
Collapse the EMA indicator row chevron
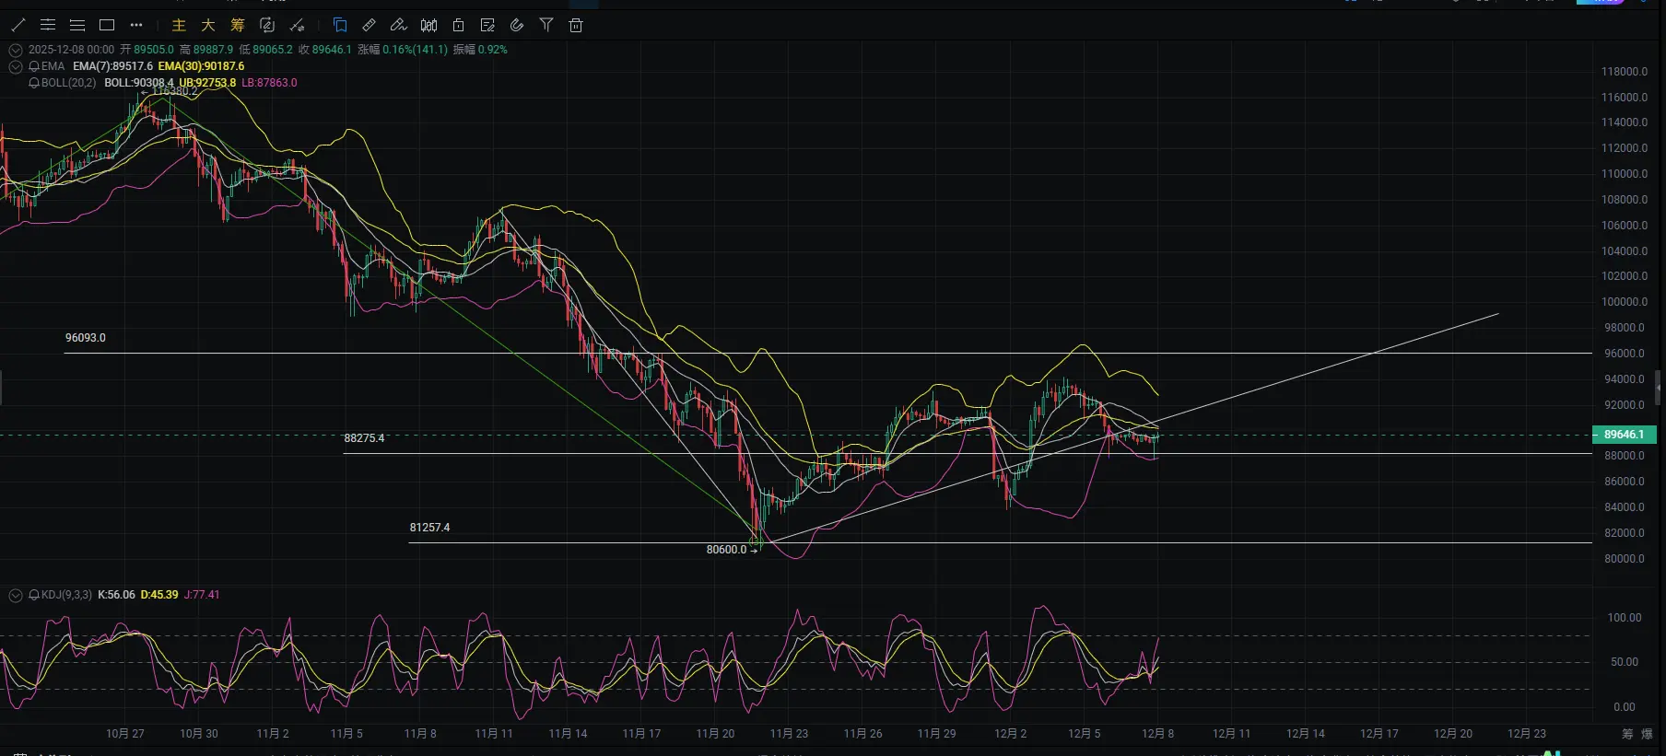(16, 66)
